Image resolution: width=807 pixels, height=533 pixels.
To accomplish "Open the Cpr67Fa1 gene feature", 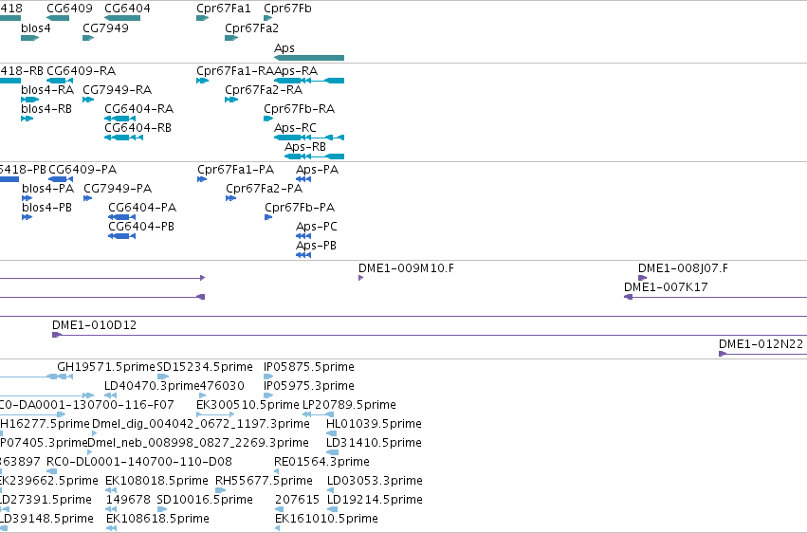I will click(x=202, y=18).
